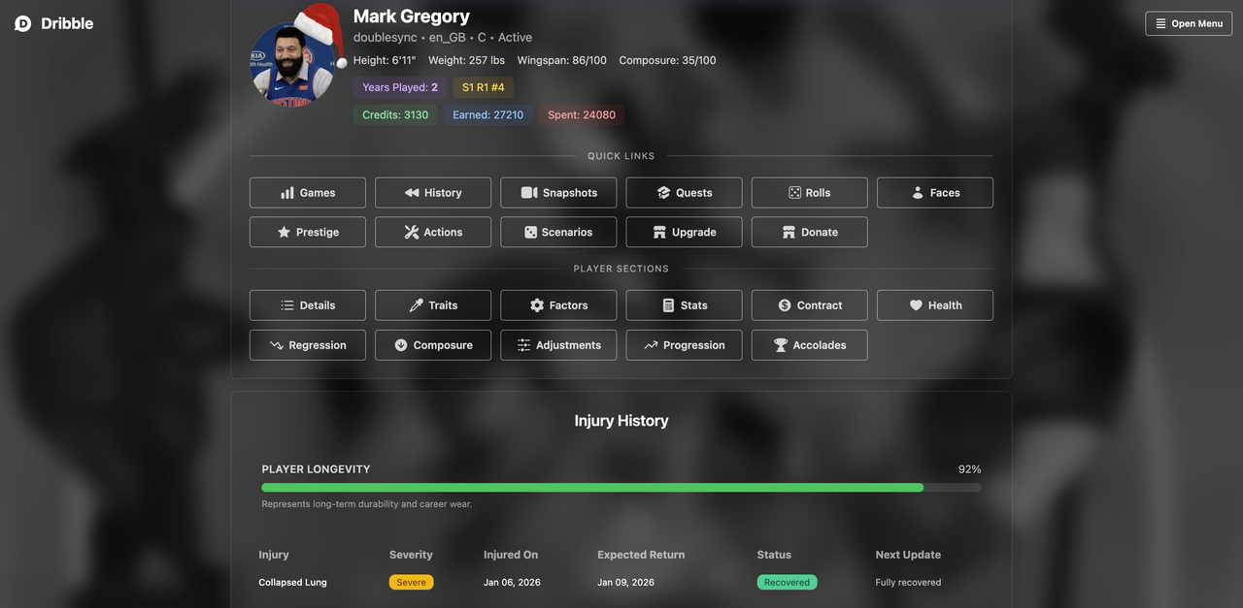Open the Actions quick link

tap(433, 233)
